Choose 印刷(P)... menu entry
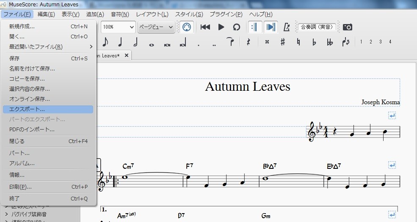The image size is (417, 222). coord(48,187)
